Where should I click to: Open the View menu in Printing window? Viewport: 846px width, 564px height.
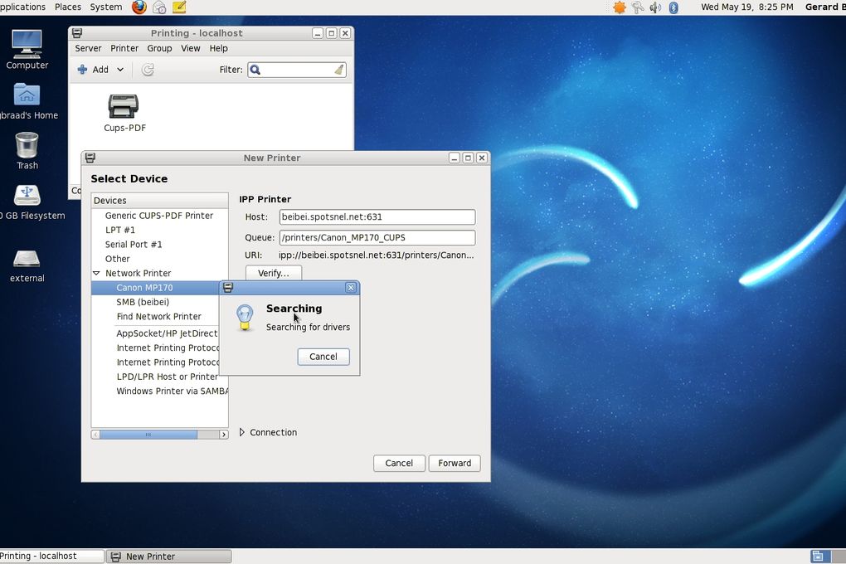[191, 48]
